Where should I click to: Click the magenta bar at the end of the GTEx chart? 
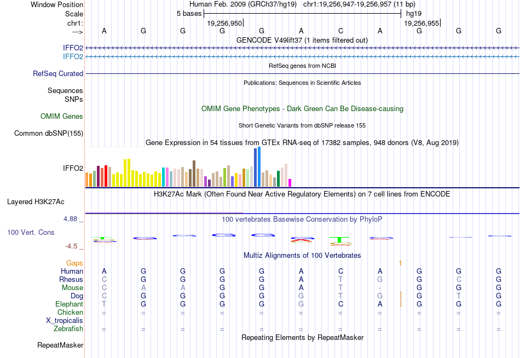point(290,183)
